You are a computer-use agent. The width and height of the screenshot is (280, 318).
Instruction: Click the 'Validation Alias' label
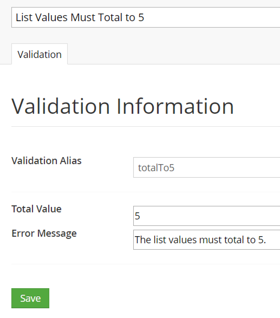(x=46, y=160)
